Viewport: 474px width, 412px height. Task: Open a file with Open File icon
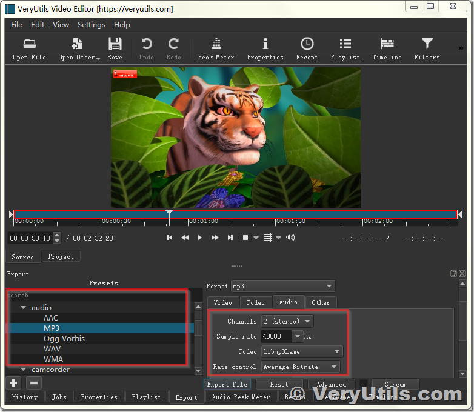coord(29,49)
